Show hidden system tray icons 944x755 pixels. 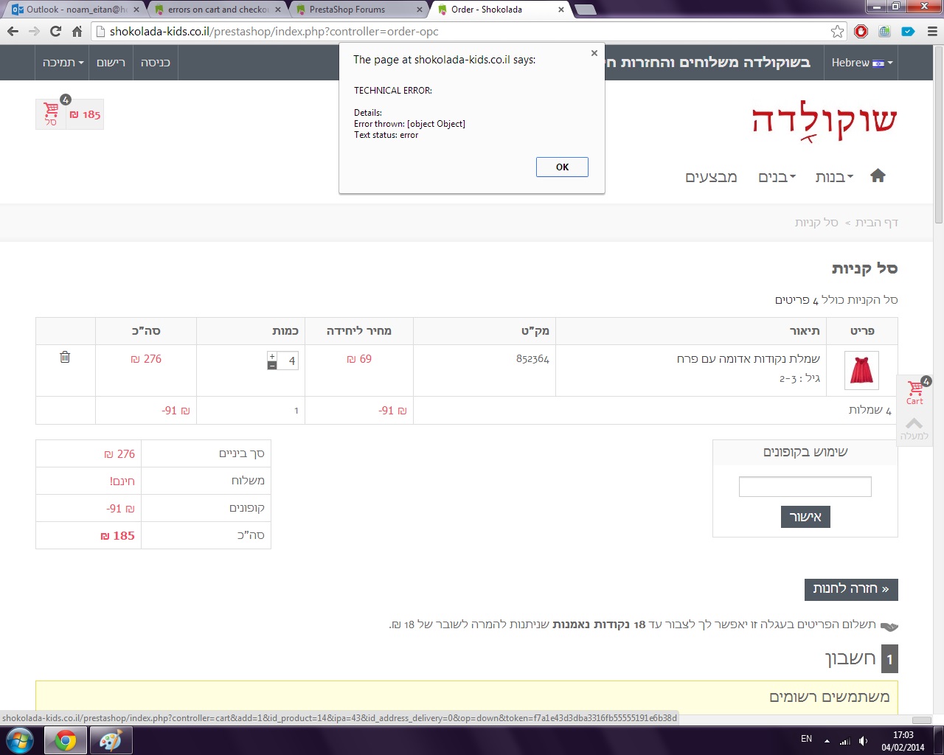coord(827,741)
